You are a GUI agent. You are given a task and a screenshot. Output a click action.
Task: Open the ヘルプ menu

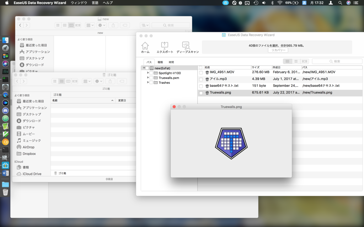108,3
